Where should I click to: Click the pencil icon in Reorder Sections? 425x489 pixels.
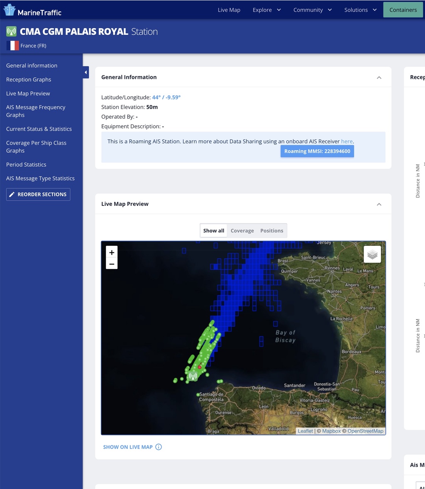point(12,194)
